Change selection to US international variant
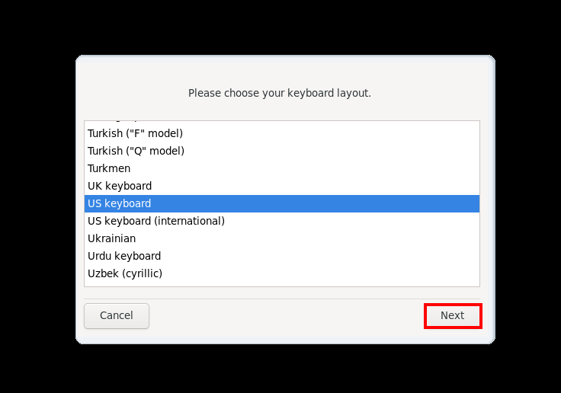The height and width of the screenshot is (393, 561). [282, 221]
